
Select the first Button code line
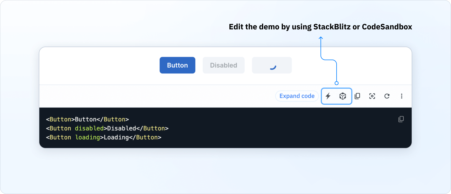click(x=88, y=119)
